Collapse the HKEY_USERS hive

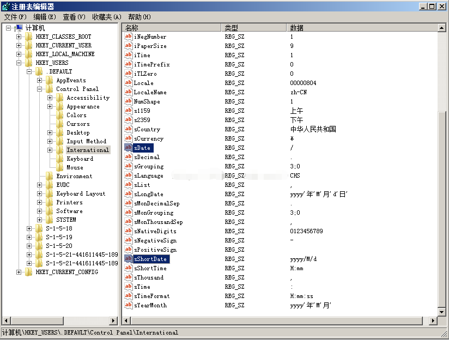pyautogui.click(x=19, y=63)
